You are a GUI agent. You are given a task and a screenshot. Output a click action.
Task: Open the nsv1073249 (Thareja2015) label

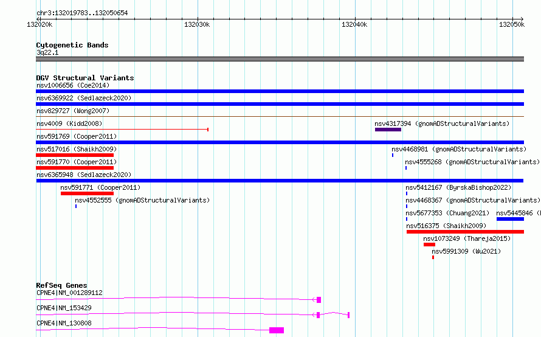[x=467, y=238]
